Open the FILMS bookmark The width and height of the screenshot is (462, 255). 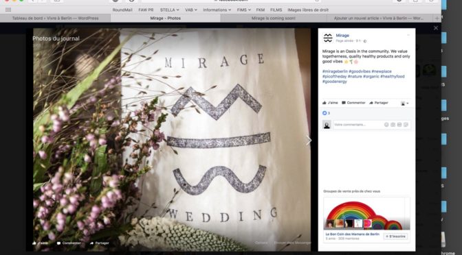pos(276,10)
